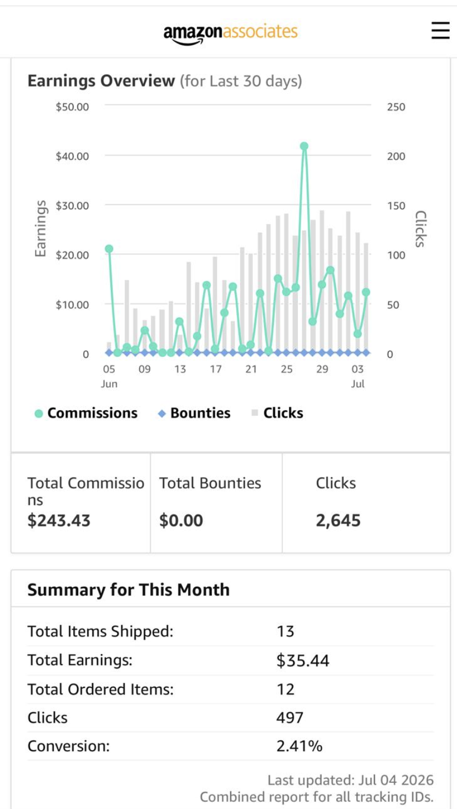
Task: Click the Clicks 2,645 summary box
Action: coord(366,503)
